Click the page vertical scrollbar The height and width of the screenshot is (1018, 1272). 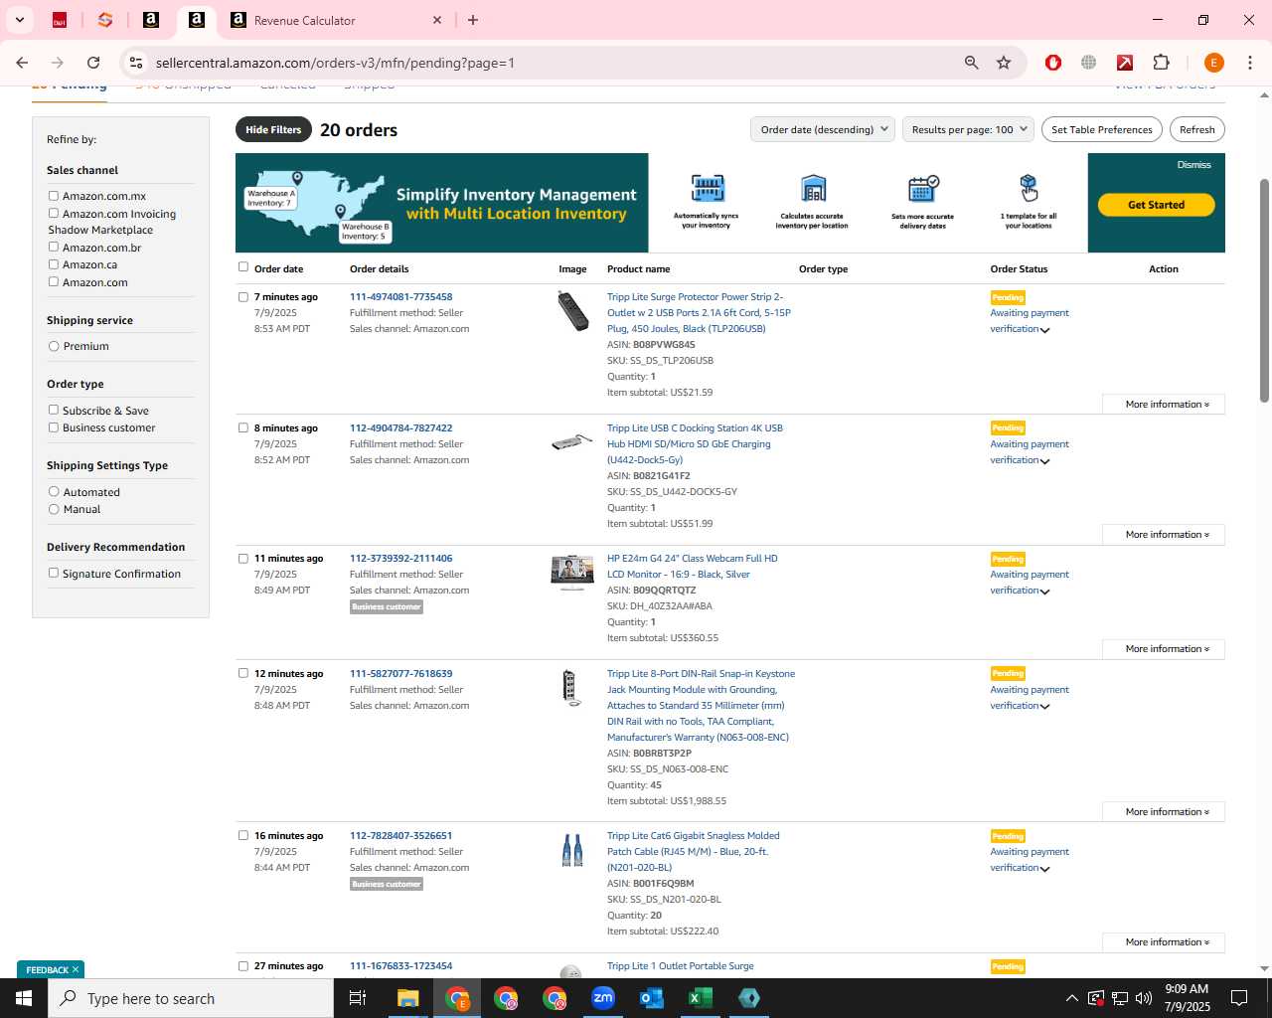[x=1264, y=290]
